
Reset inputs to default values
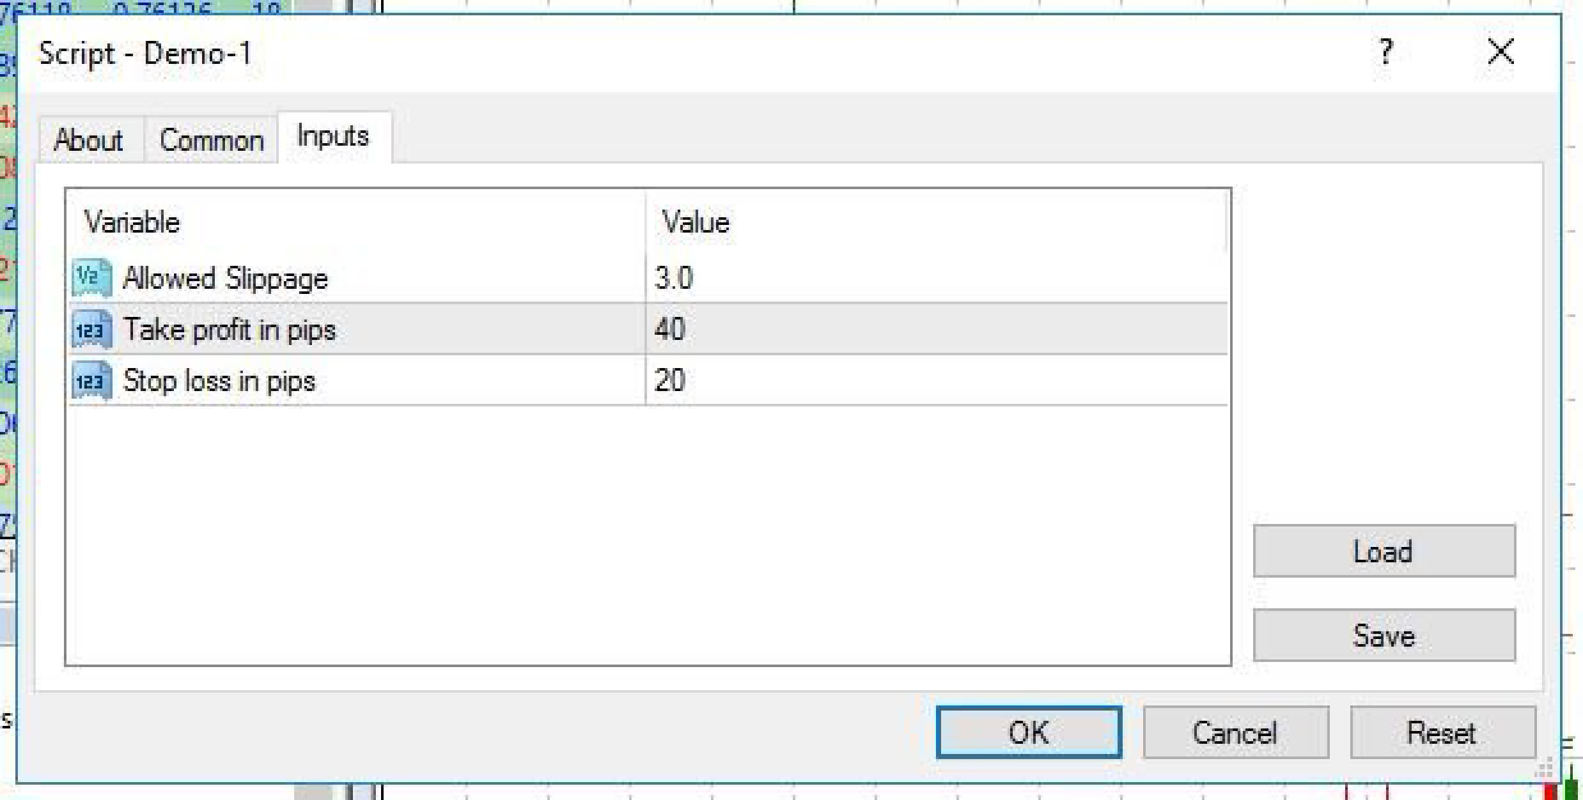[1442, 732]
